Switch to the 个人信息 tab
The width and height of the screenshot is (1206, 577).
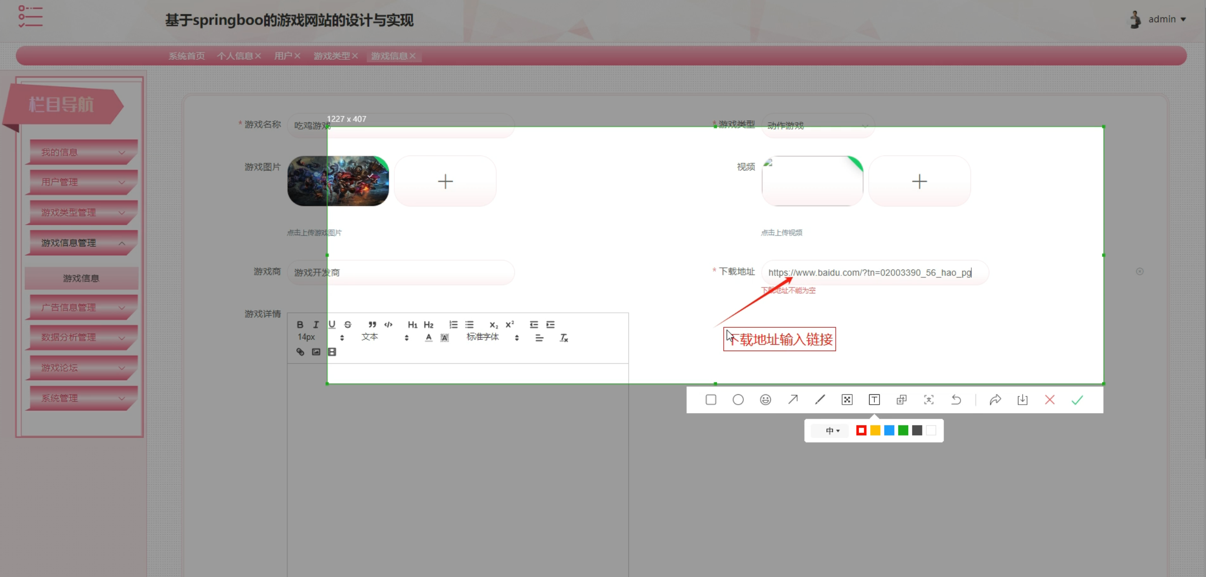click(235, 56)
